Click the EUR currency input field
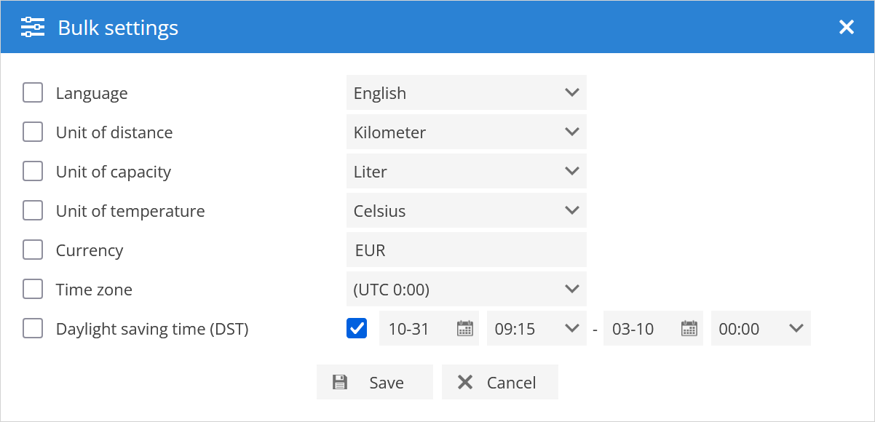 click(466, 250)
